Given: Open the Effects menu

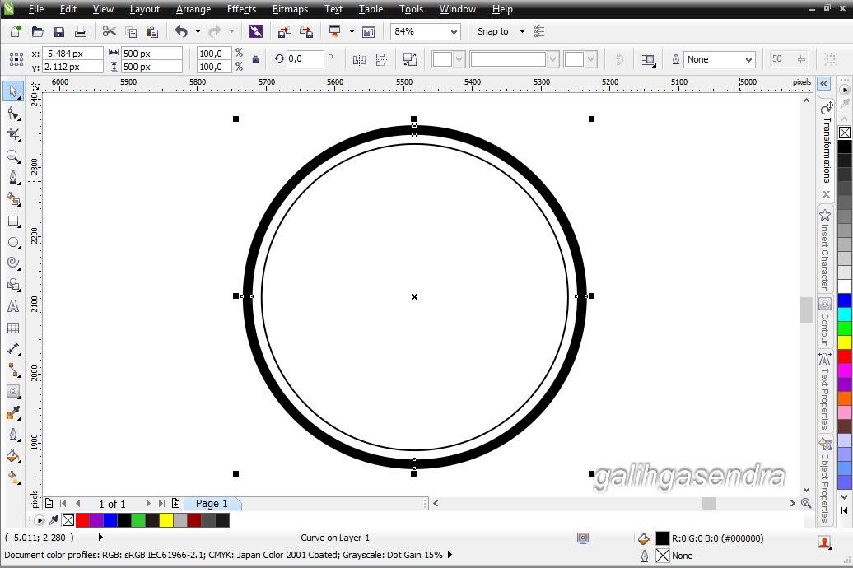Looking at the screenshot, I should (x=241, y=9).
